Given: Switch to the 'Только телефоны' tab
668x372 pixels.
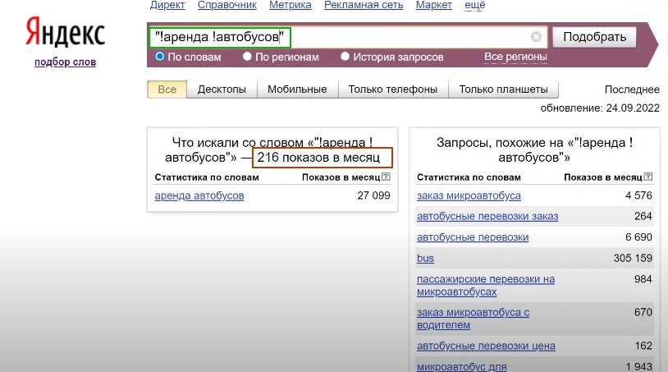Looking at the screenshot, I should 393,90.
